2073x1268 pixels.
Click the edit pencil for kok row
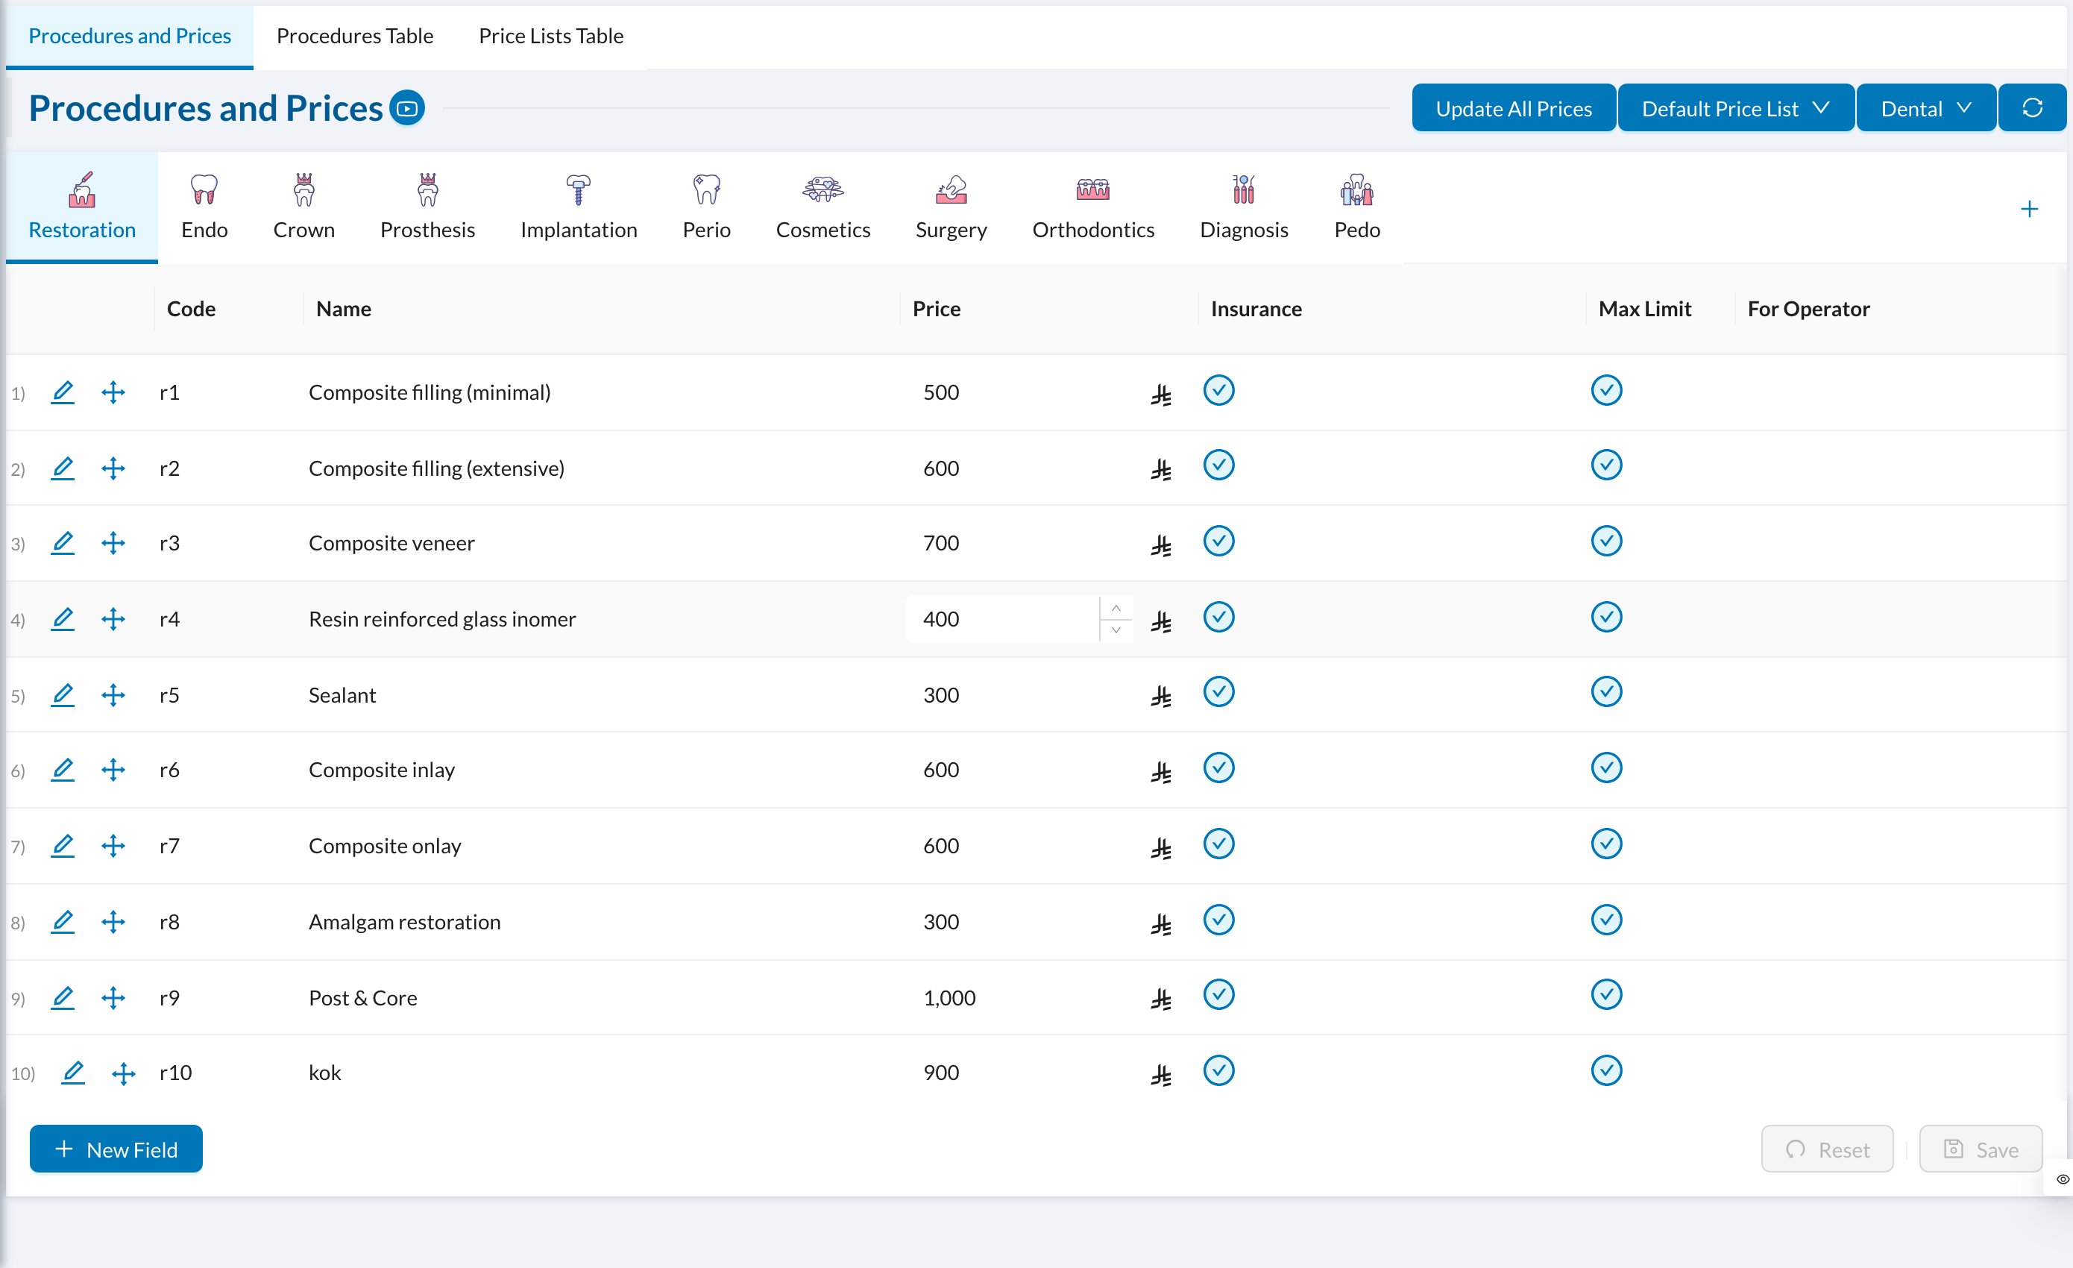coord(73,1072)
